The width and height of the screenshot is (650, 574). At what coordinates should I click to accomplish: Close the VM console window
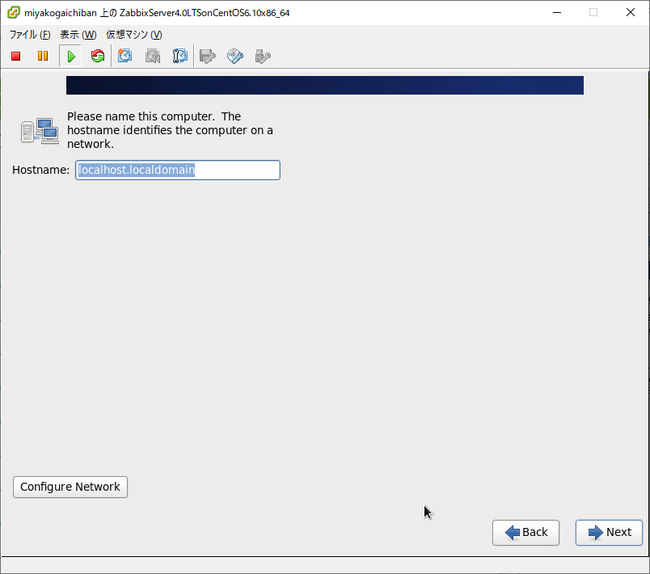point(631,12)
